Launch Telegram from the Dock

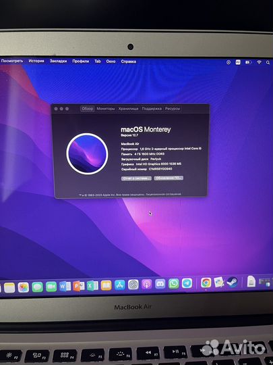pos(187,283)
